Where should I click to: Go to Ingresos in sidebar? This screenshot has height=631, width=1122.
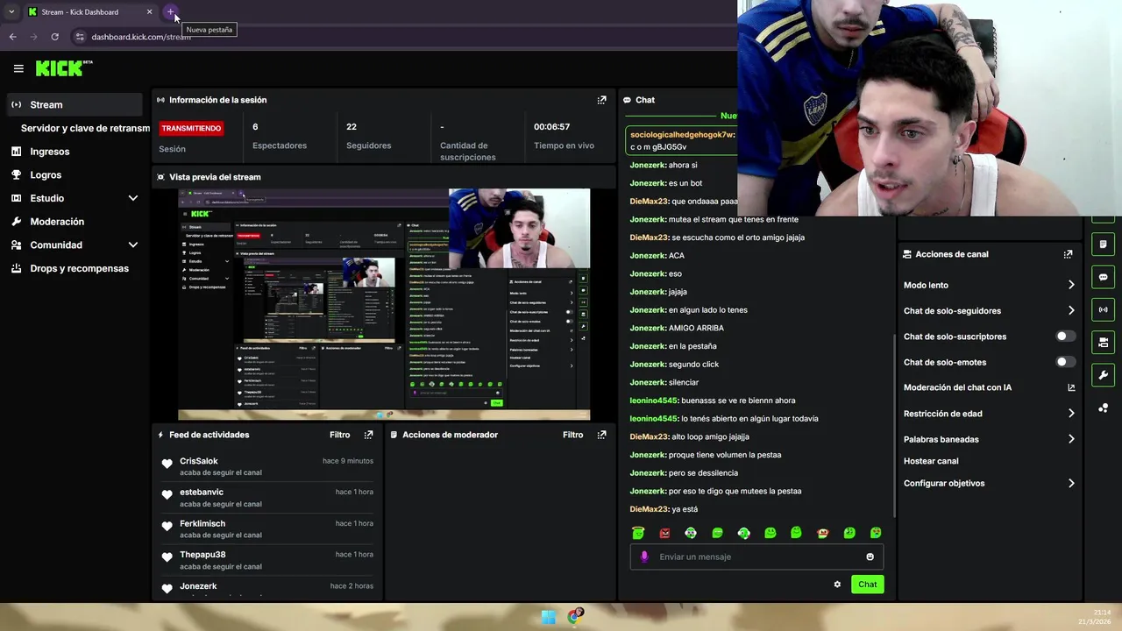50,152
